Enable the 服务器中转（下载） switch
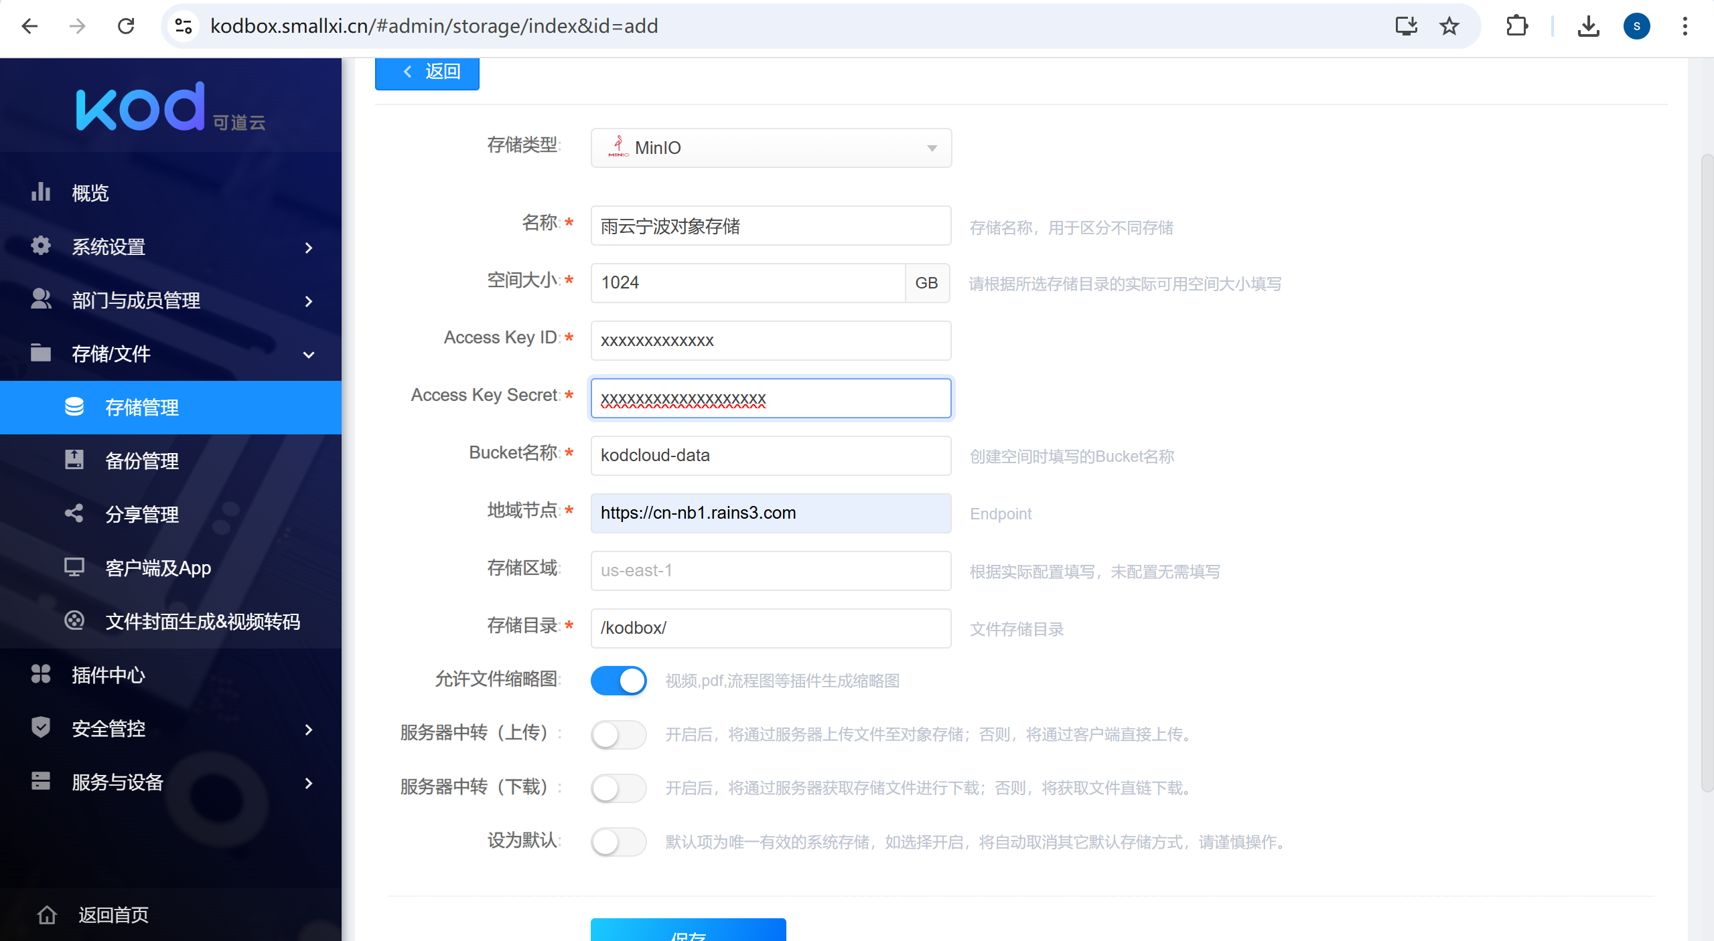The width and height of the screenshot is (1714, 941). pos(619,788)
